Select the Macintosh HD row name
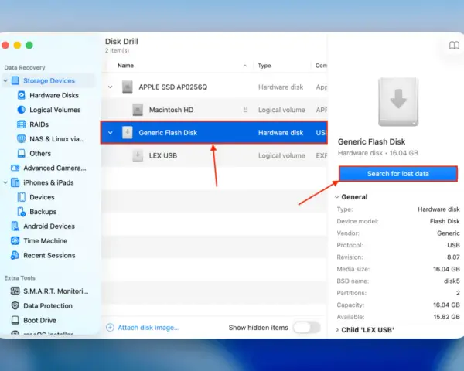 click(x=172, y=110)
